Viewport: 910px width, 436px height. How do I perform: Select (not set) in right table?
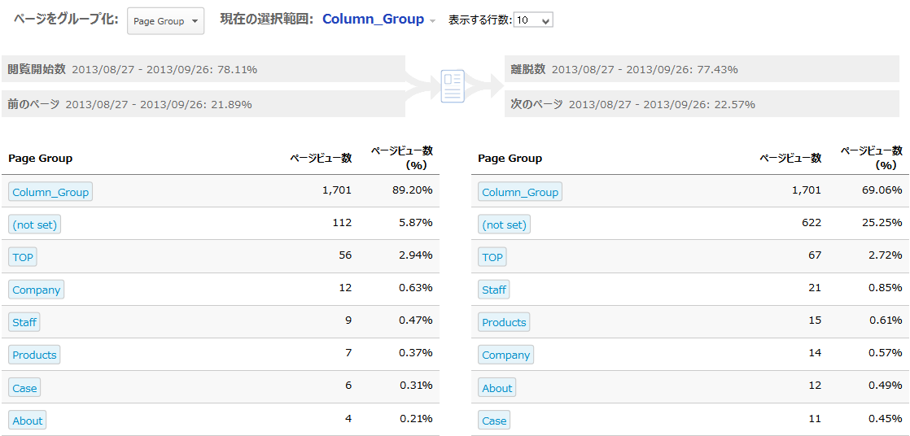coord(505,225)
